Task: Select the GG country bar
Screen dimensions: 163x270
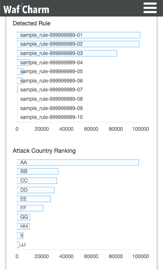Action: [x=24, y=217]
